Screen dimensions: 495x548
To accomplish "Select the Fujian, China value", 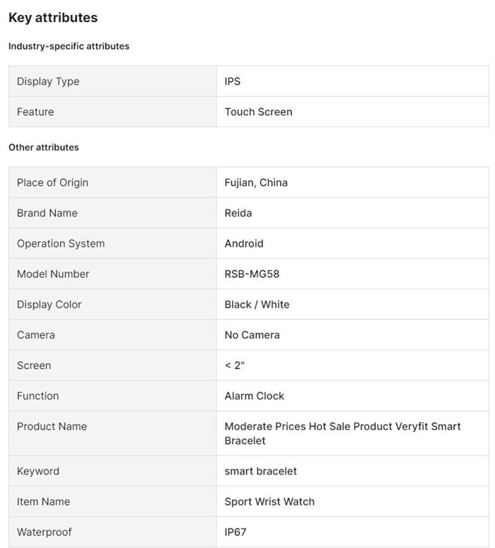I will click(x=256, y=182).
